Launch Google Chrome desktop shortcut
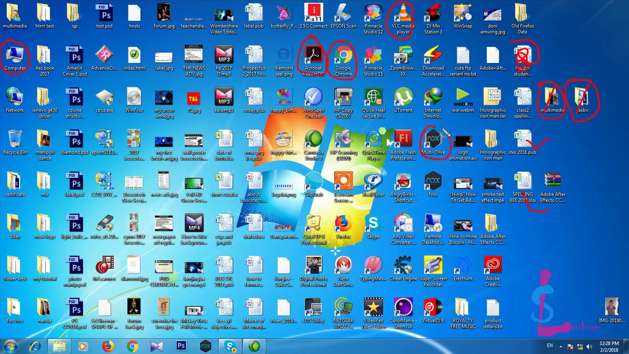Screen dimensions: 629x354 343,61
